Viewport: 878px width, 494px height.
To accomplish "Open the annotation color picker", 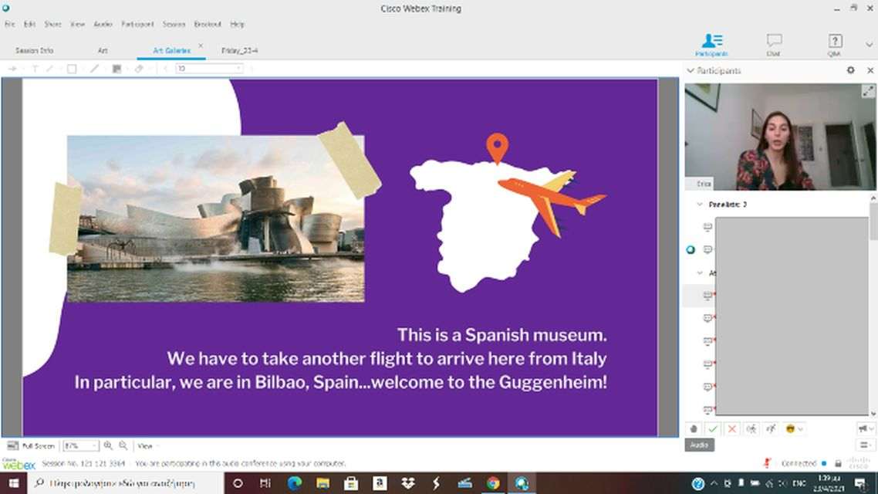I will [x=117, y=69].
